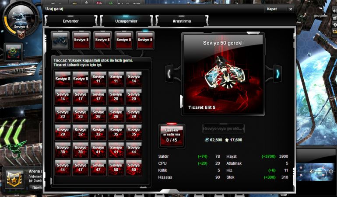Open the Arastirma tab
The height and width of the screenshot is (197, 337).
click(182, 21)
